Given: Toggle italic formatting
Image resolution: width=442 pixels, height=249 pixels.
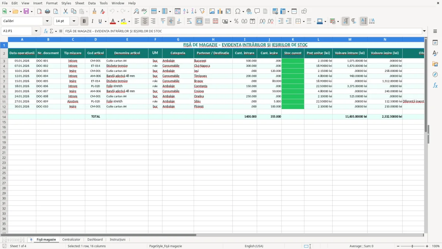Looking at the screenshot, I should point(92,21).
